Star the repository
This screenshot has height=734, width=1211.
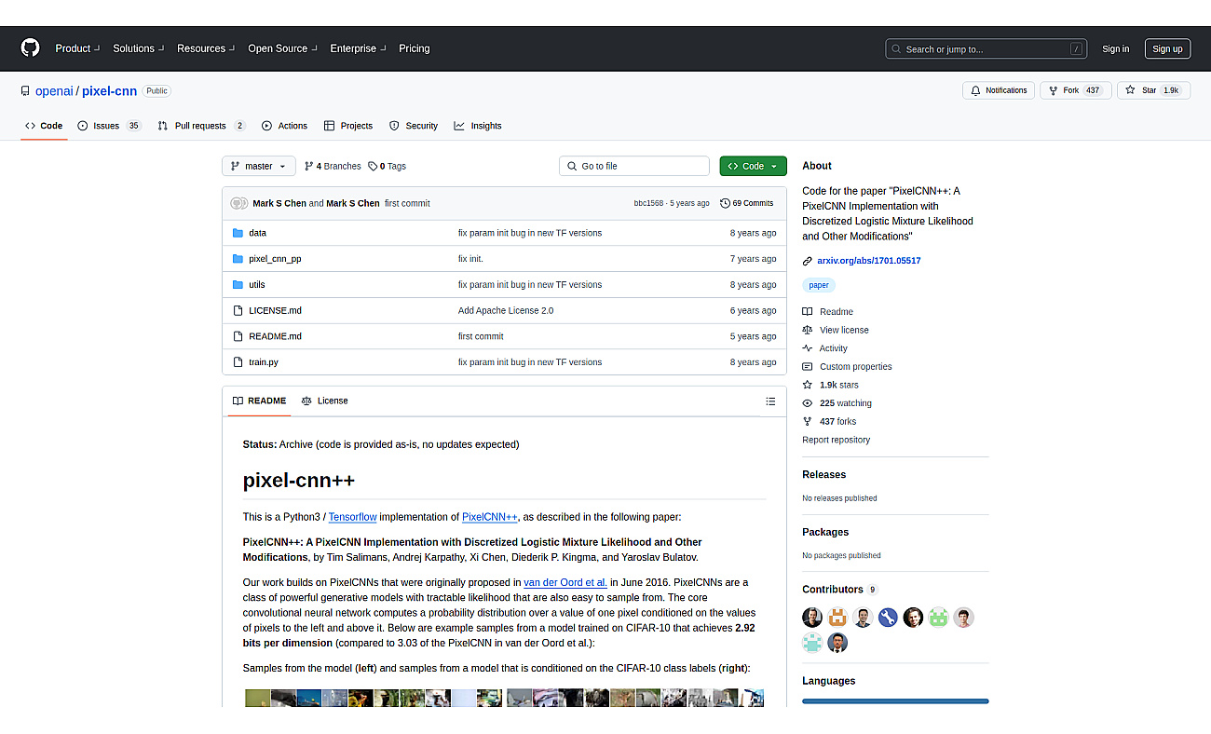1153,90
